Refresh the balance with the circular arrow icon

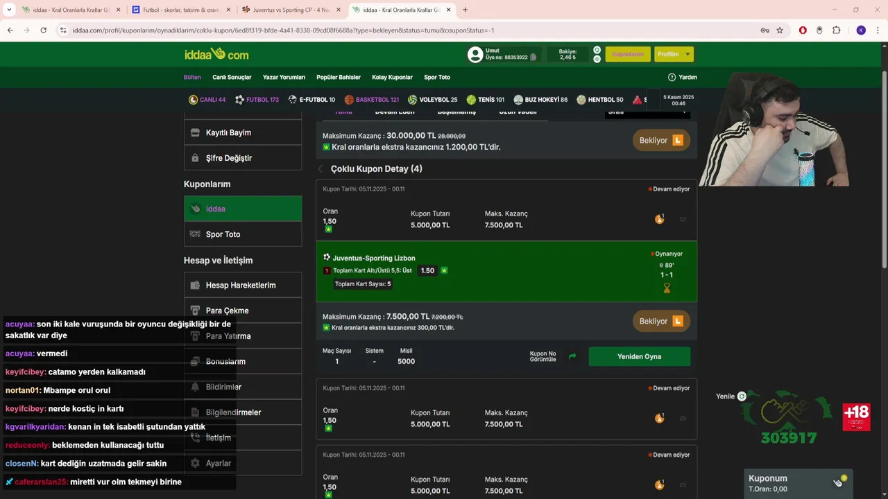(x=597, y=50)
